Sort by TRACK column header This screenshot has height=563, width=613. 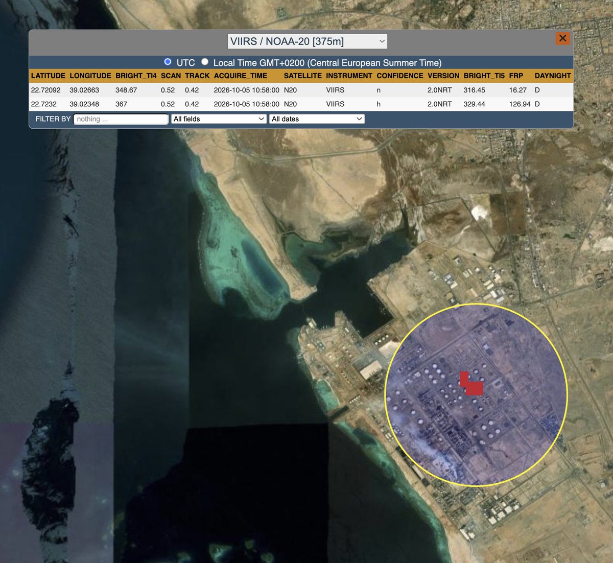pyautogui.click(x=197, y=76)
